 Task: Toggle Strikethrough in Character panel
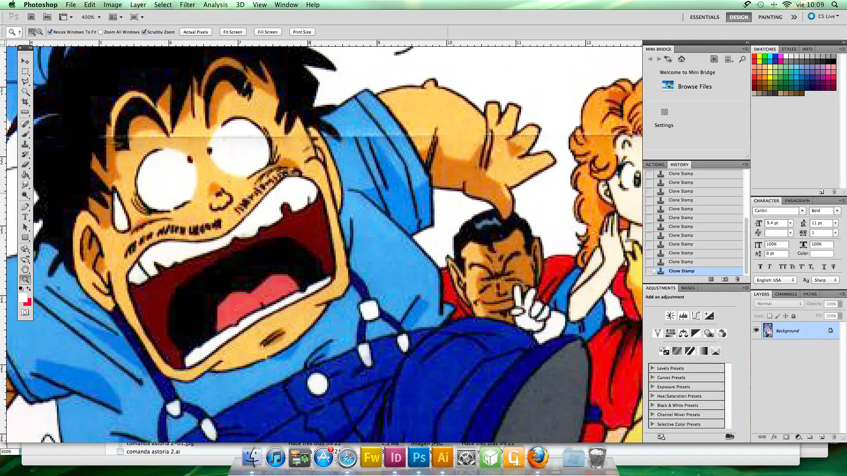(x=833, y=267)
